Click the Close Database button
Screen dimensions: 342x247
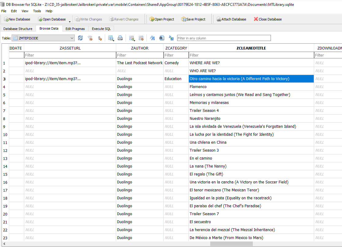268,19
